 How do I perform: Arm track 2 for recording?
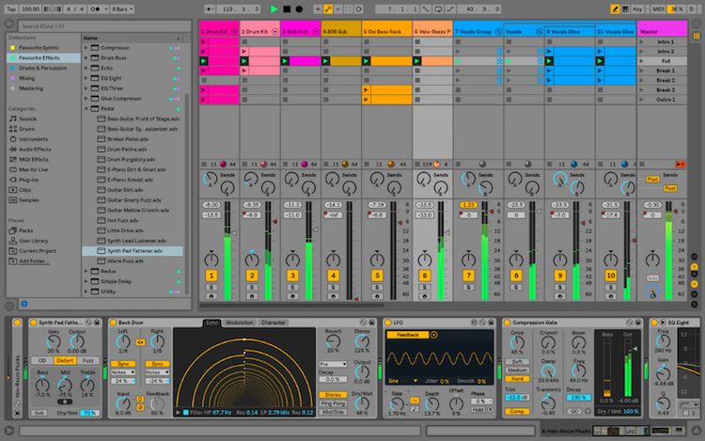click(x=252, y=296)
